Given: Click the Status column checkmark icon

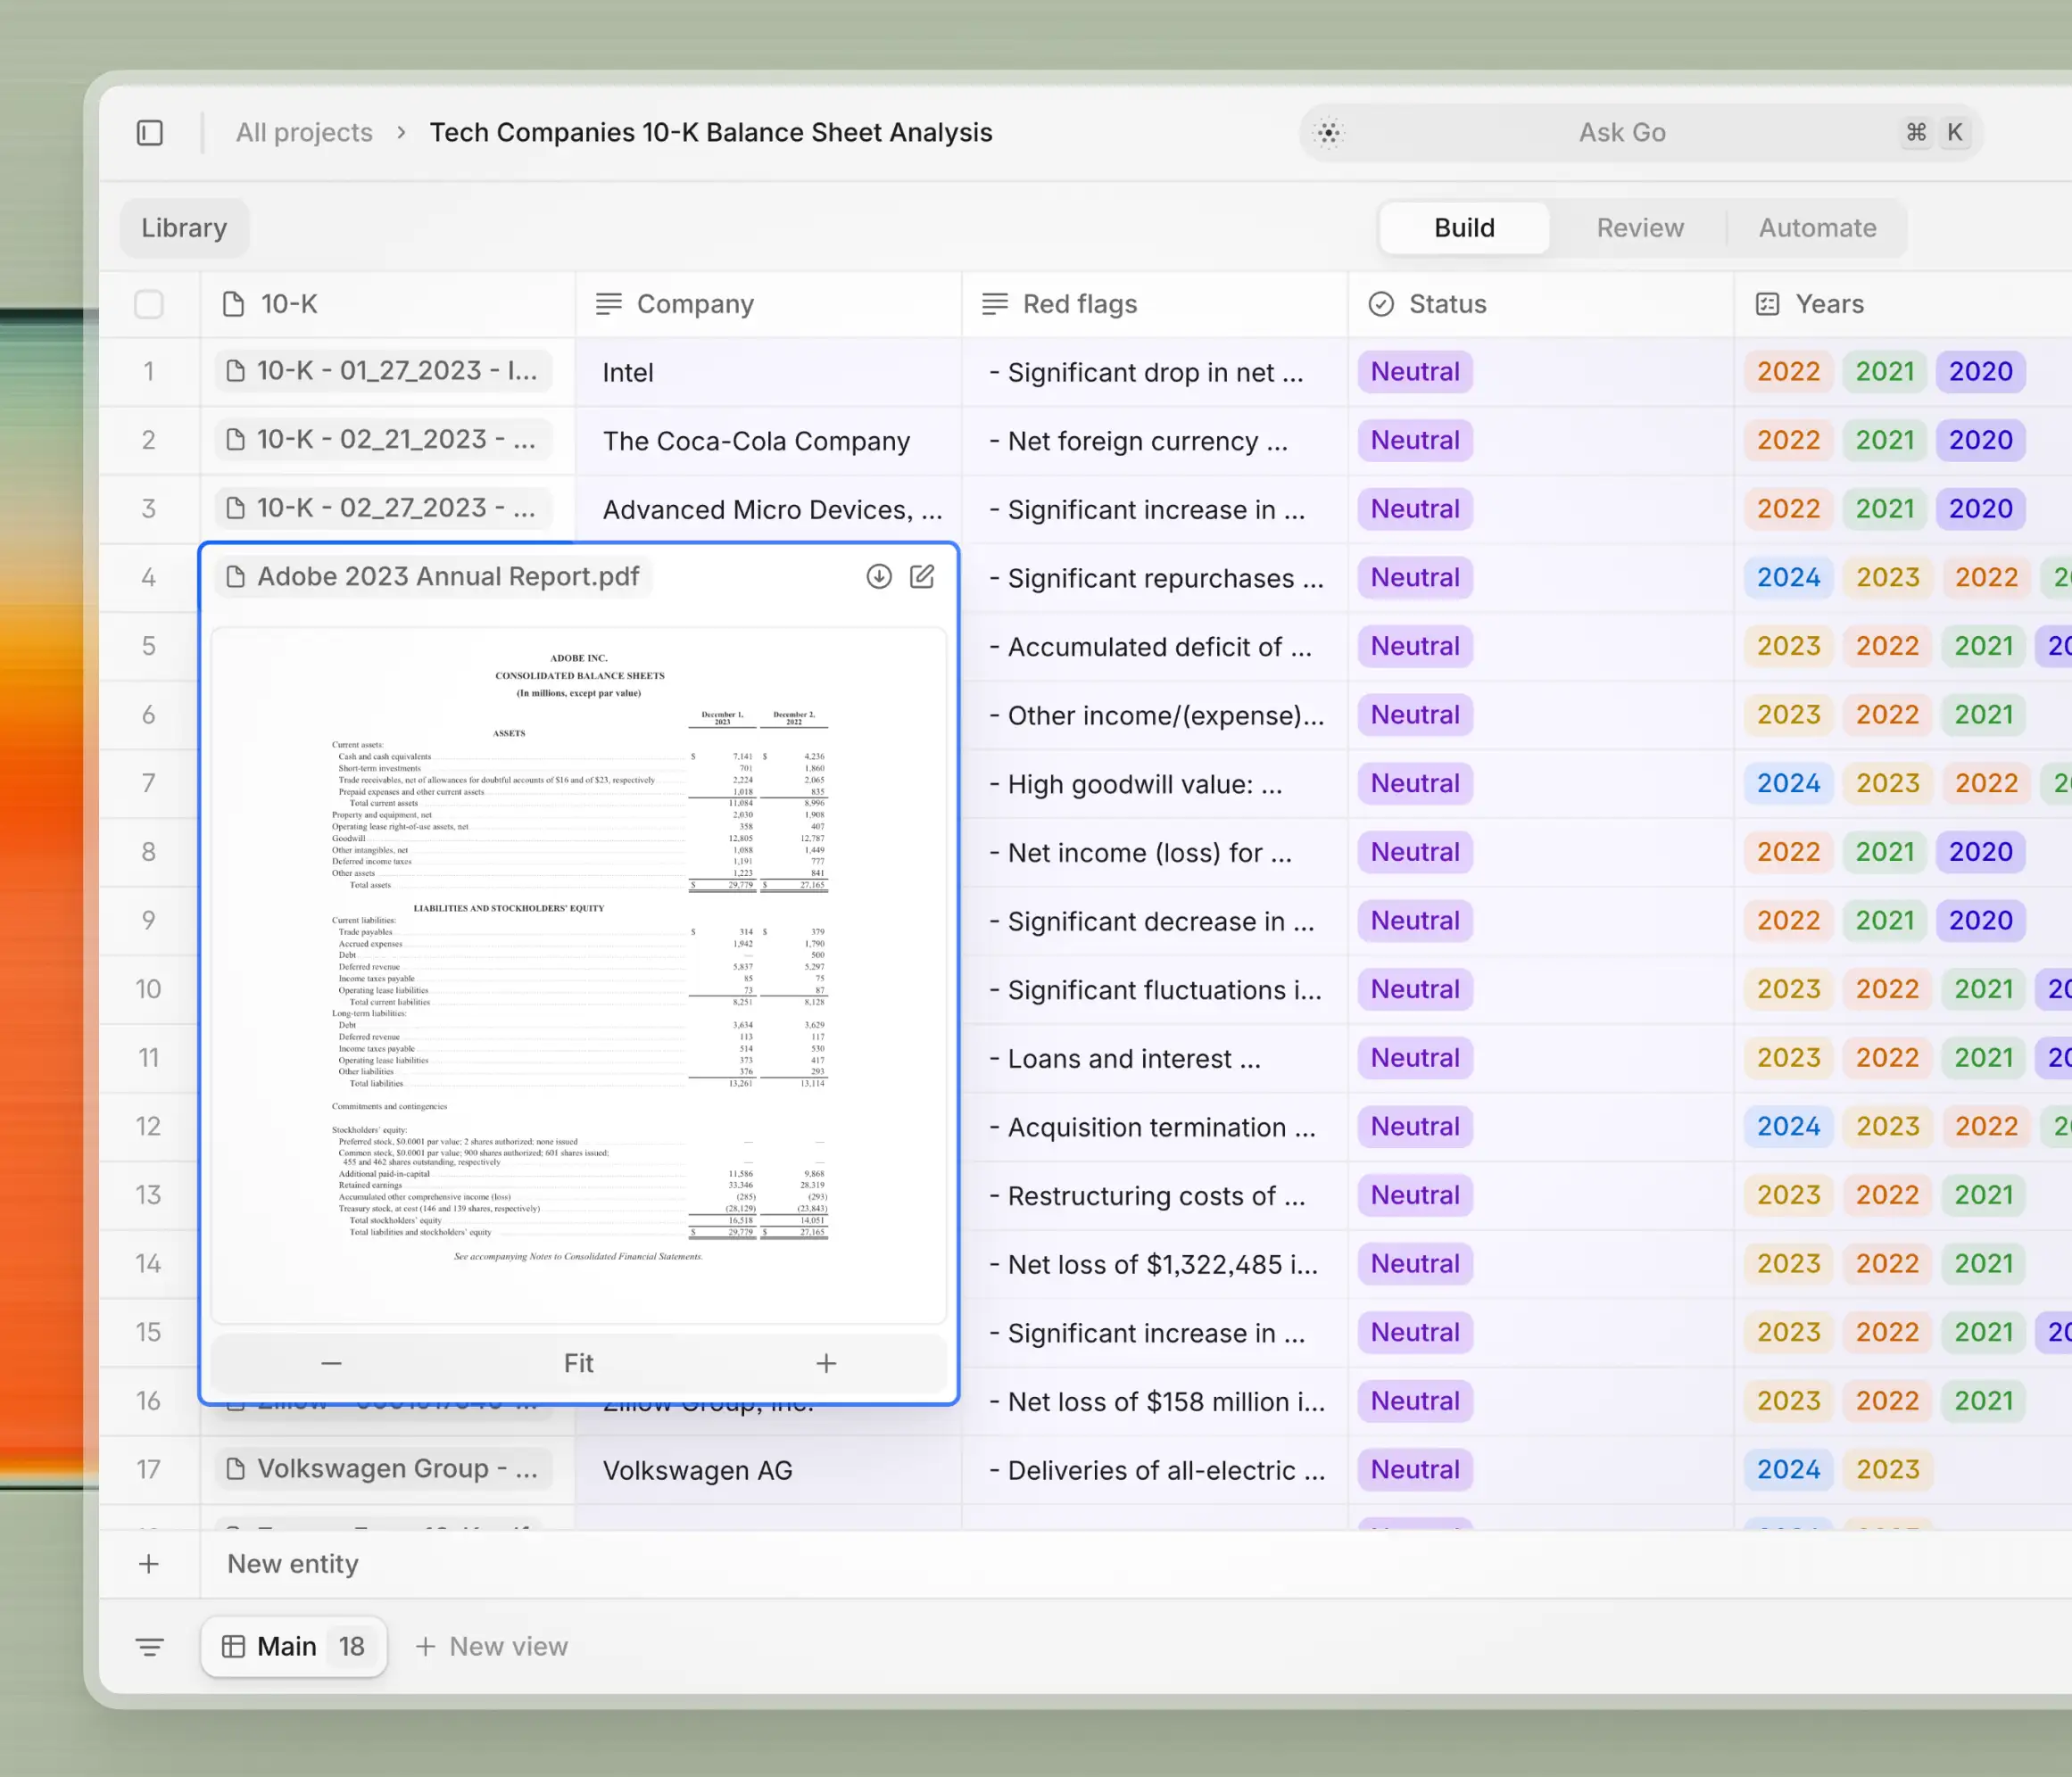Looking at the screenshot, I should [1381, 304].
